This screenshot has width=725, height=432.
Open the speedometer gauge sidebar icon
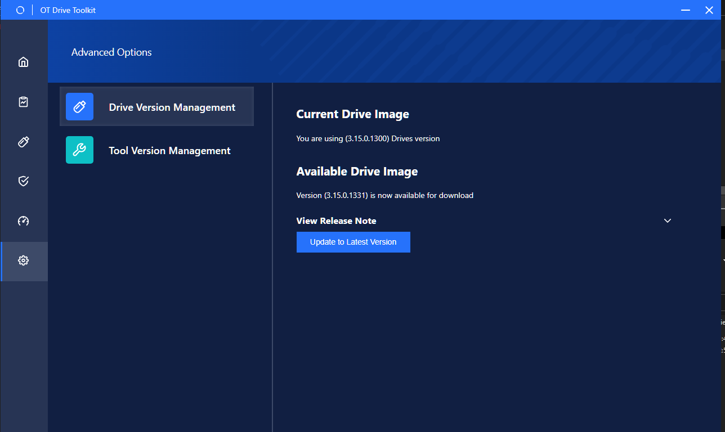pos(23,221)
